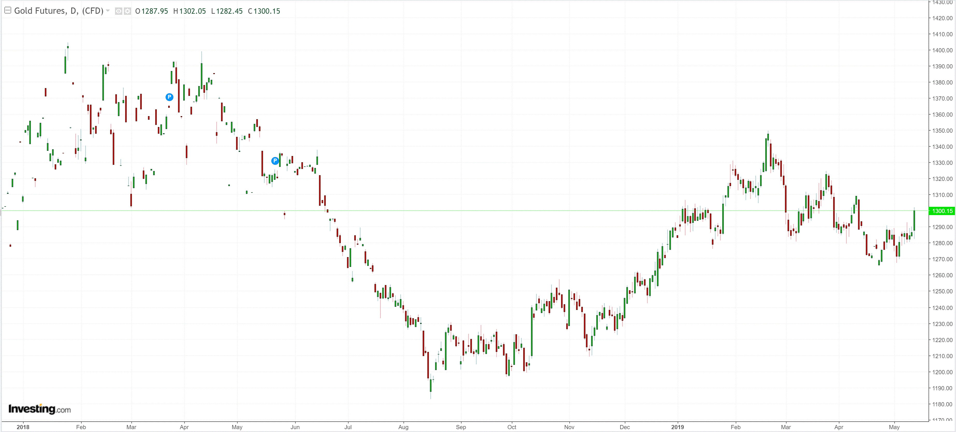Open dropdown arrow beside Gold Futures title
The height and width of the screenshot is (432, 956).
[x=108, y=11]
